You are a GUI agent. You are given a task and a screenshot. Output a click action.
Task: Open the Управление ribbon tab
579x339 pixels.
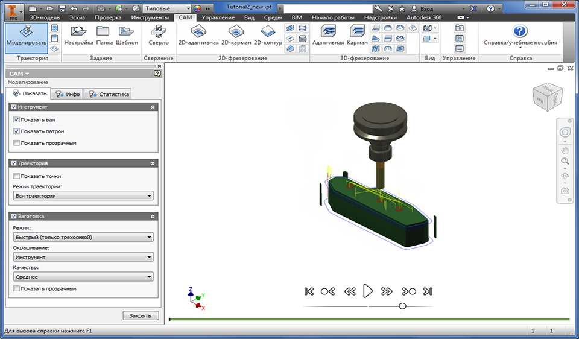218,17
